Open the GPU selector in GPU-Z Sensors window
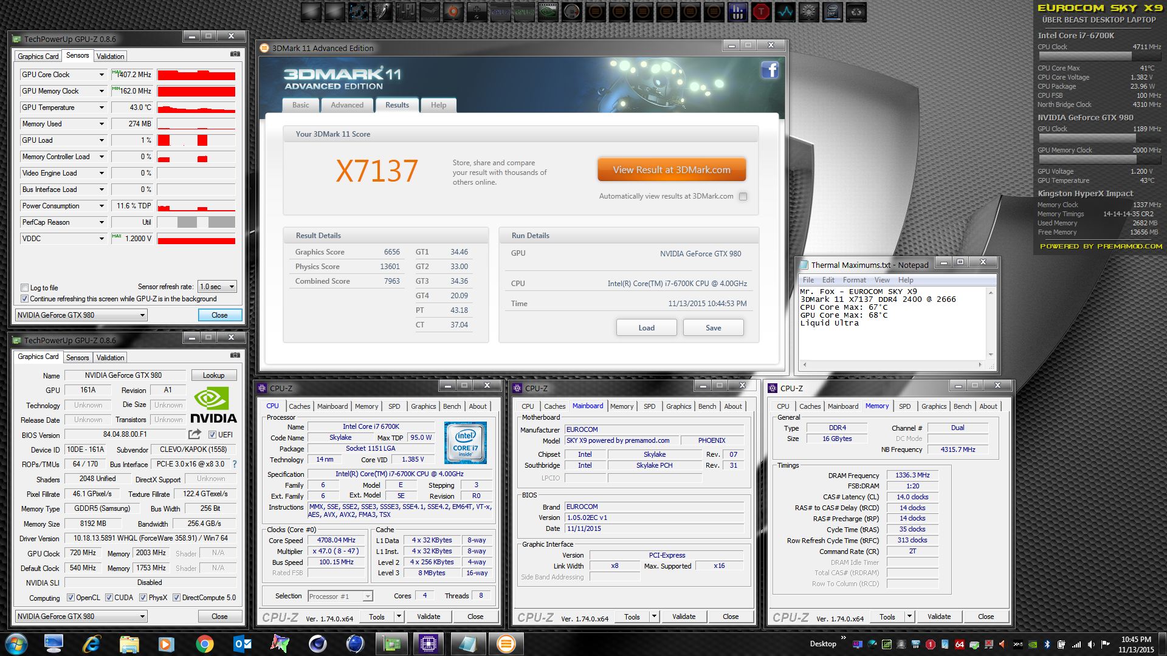This screenshot has width=1167, height=656. pos(81,315)
